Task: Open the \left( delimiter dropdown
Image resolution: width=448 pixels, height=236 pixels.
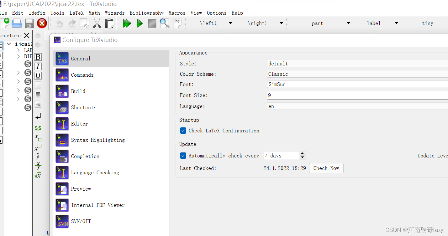Action: (x=230, y=23)
